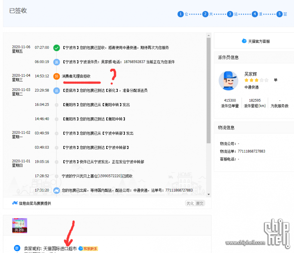The image size is (294, 253).
Task: Click 派件总单里 value 415300
Action: coord(230,100)
